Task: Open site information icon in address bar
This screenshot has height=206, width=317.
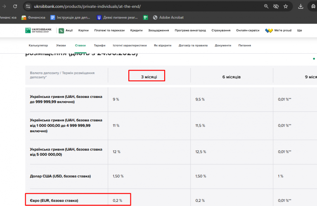Action: [x=28, y=7]
